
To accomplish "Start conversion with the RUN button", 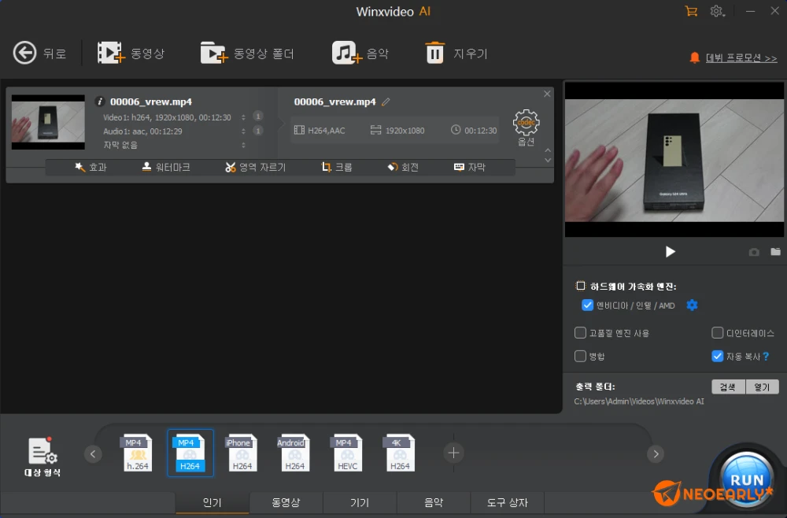I will click(746, 479).
